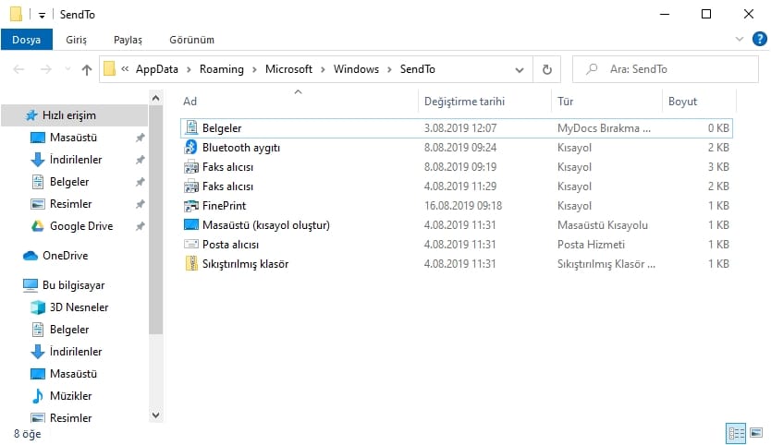Switch to the Paylaş ribbon tab
The height and width of the screenshot is (445, 771).
128,40
